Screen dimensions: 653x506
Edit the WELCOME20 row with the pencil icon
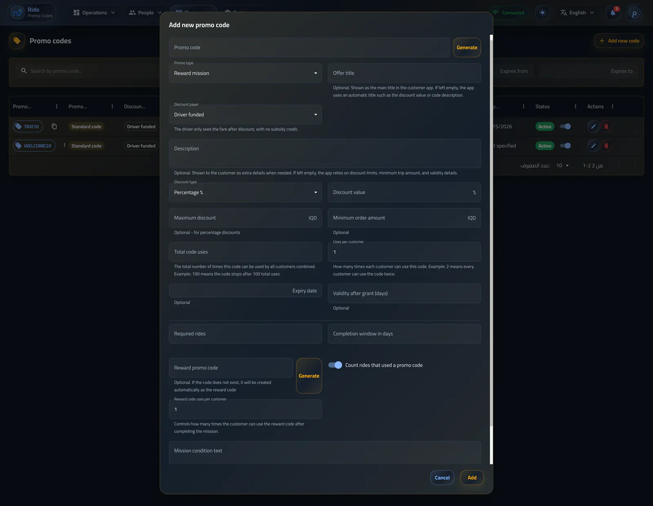[x=593, y=146]
